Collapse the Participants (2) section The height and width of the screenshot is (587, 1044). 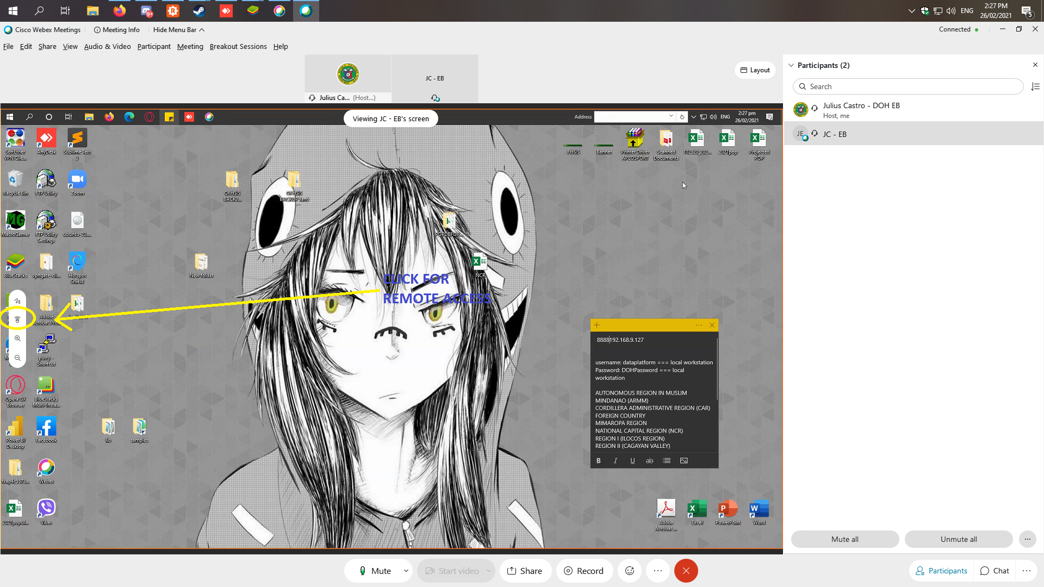[x=791, y=65]
